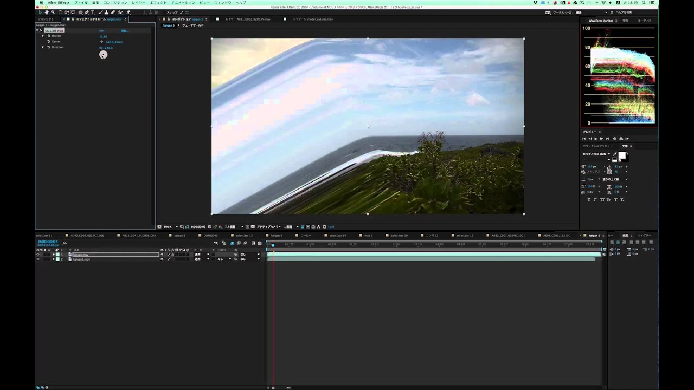The height and width of the screenshot is (390, 694).
Task: Click the timeline current time 0:00:00:03
Action: point(48,242)
